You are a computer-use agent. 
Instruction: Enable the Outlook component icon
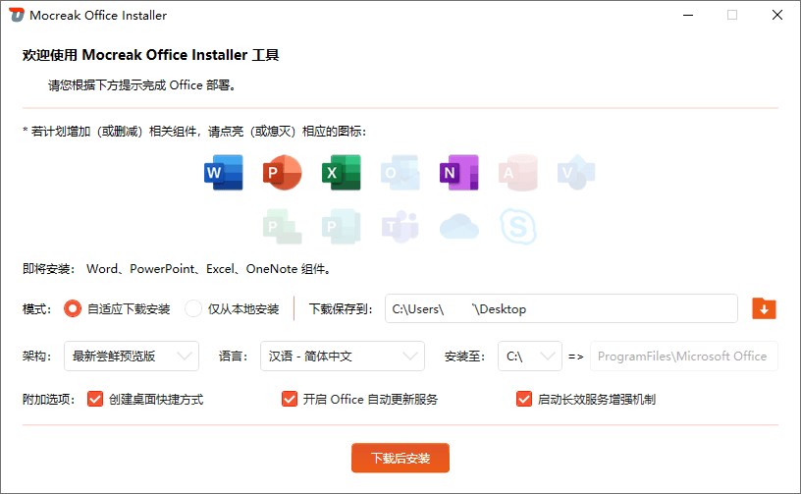[400, 173]
